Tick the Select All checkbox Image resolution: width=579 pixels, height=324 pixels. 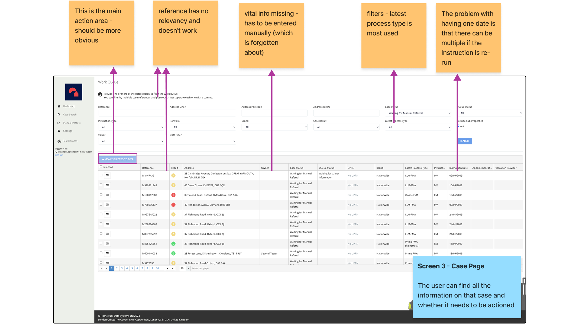tap(101, 167)
